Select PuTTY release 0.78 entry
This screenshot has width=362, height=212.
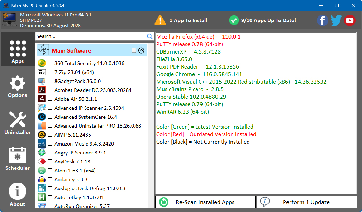(x=190, y=44)
